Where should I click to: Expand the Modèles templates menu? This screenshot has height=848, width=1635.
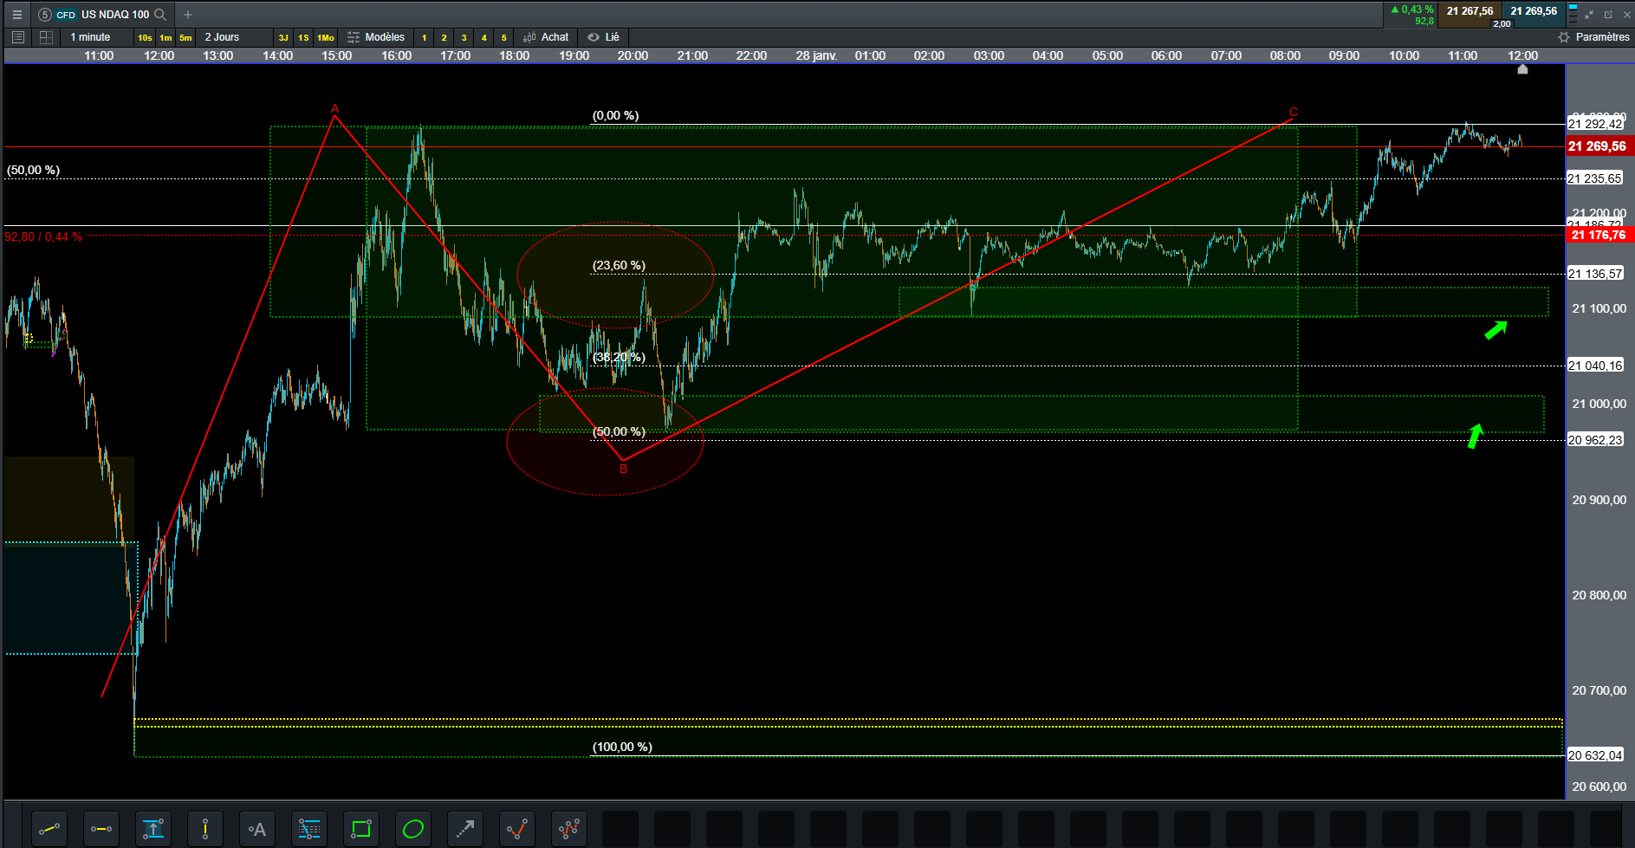[376, 37]
